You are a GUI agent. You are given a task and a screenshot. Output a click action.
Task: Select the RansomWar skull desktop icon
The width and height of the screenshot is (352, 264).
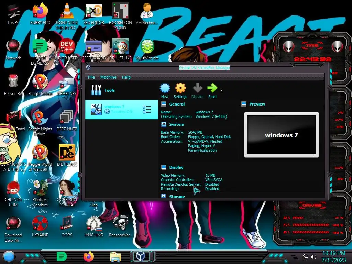click(x=120, y=227)
